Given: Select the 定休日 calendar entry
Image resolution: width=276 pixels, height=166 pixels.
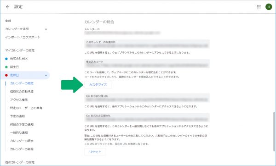Looking at the screenshot, I should coord(25,75).
